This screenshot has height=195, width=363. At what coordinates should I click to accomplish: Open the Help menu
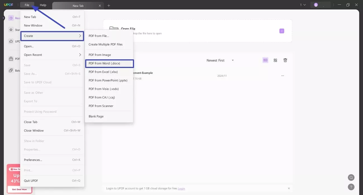coord(43,5)
